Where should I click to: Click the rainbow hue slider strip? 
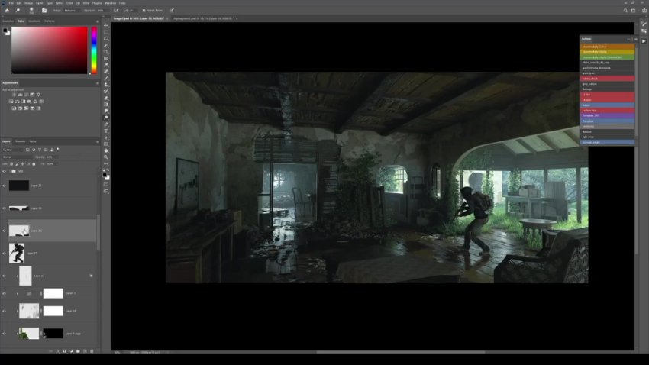(x=95, y=50)
